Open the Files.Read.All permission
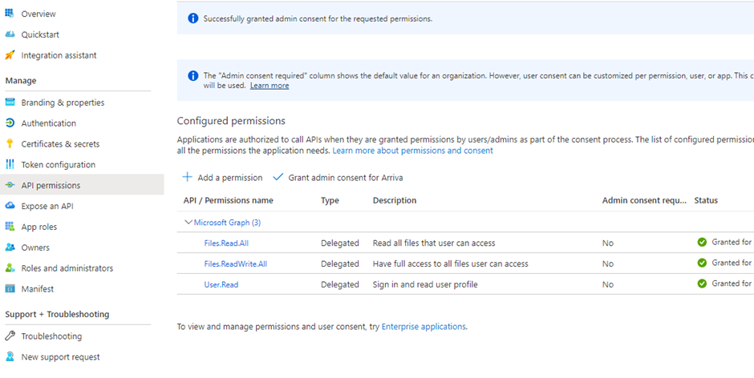This screenshot has height=378, width=754. (226, 243)
